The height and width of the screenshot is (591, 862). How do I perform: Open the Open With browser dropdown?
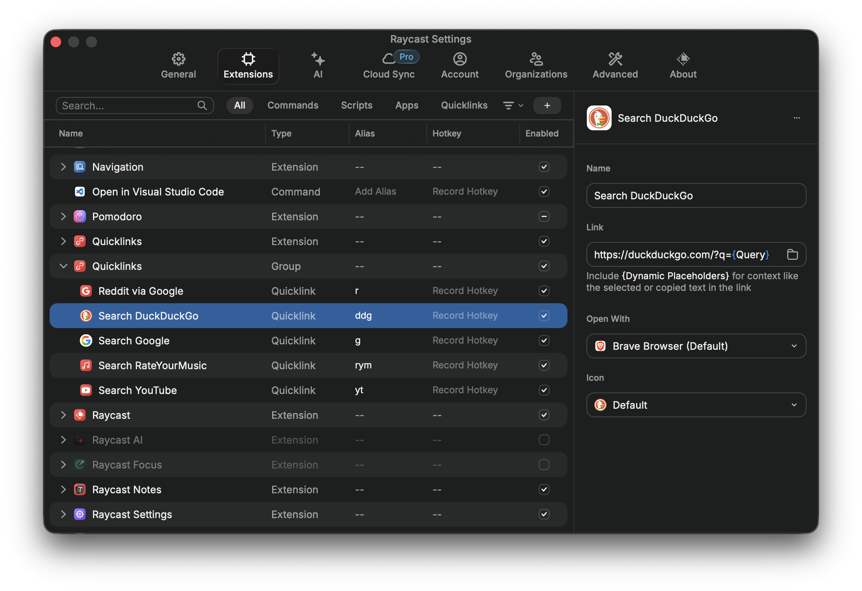696,346
